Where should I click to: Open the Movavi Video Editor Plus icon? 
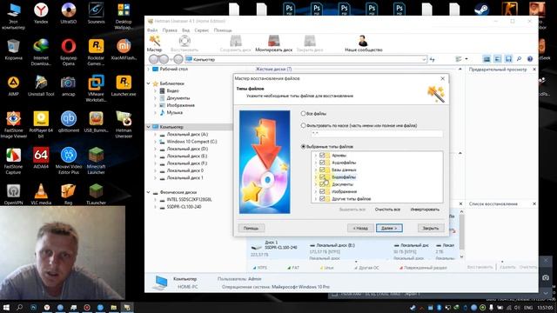tap(69, 160)
